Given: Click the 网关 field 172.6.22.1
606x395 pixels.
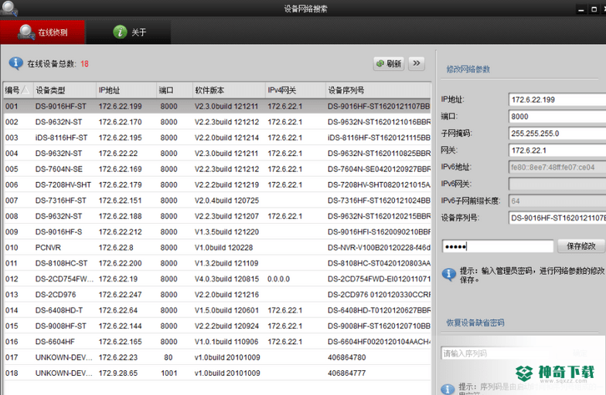Looking at the screenshot, I should click(557, 150).
